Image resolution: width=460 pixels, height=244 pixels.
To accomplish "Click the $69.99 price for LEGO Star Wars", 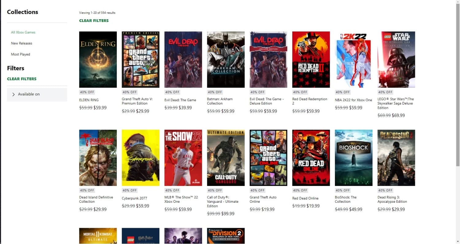I will [x=398, y=116].
